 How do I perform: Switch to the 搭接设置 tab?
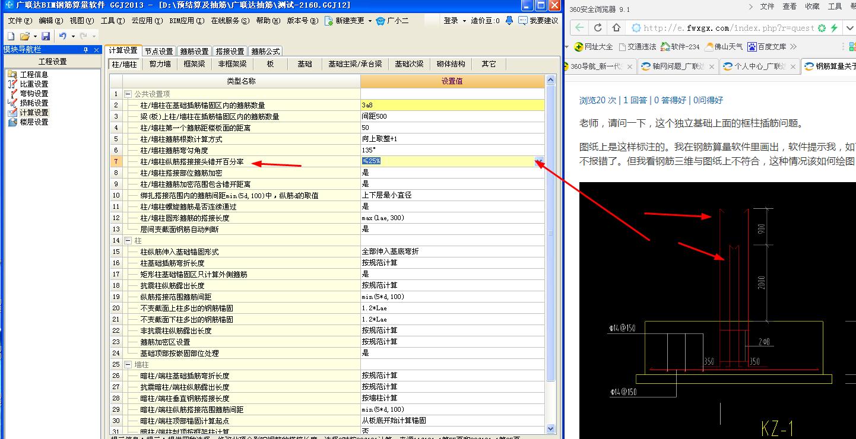pos(230,51)
